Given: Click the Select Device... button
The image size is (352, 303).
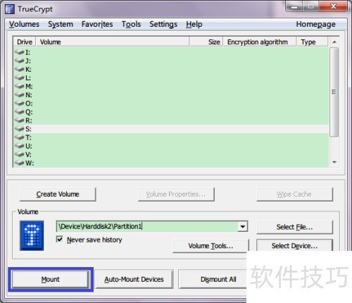Looking at the screenshot, I should tap(294, 245).
